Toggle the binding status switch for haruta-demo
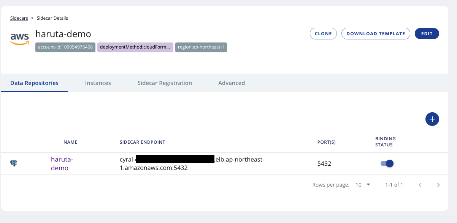This screenshot has height=223, width=457. (387, 163)
